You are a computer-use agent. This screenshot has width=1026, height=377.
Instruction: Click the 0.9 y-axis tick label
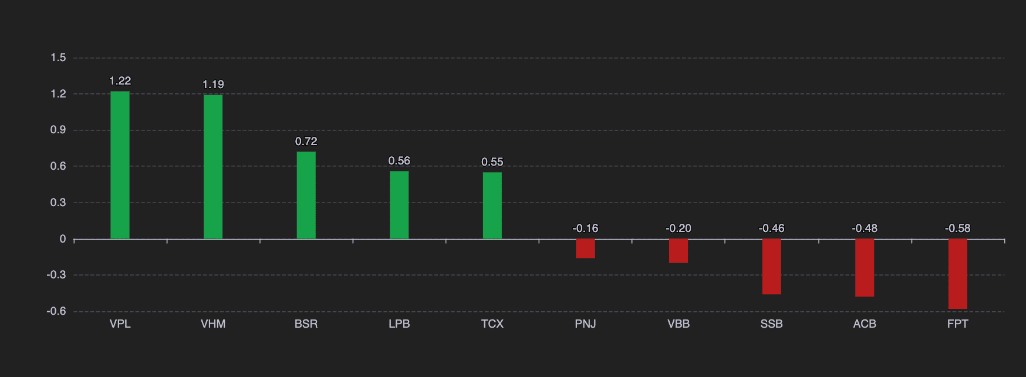(58, 130)
